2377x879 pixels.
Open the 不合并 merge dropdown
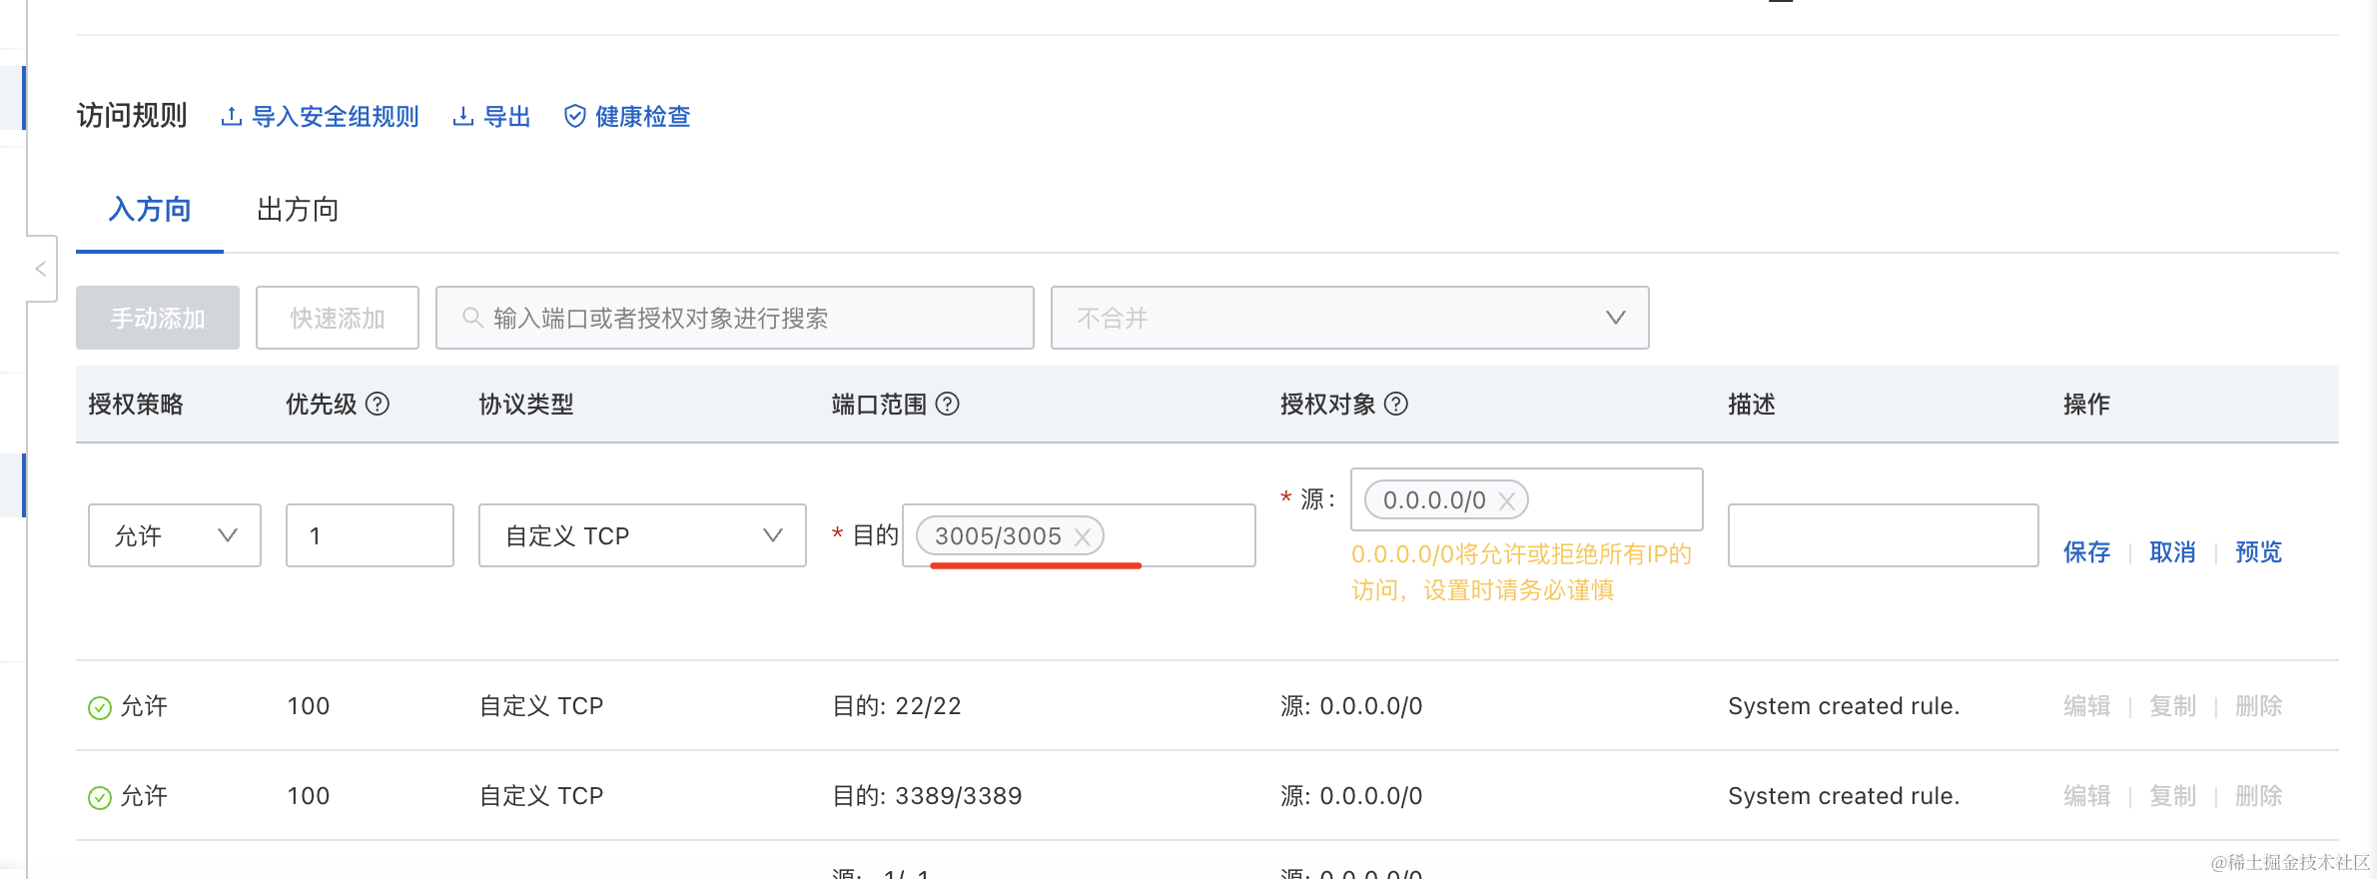click(1349, 318)
